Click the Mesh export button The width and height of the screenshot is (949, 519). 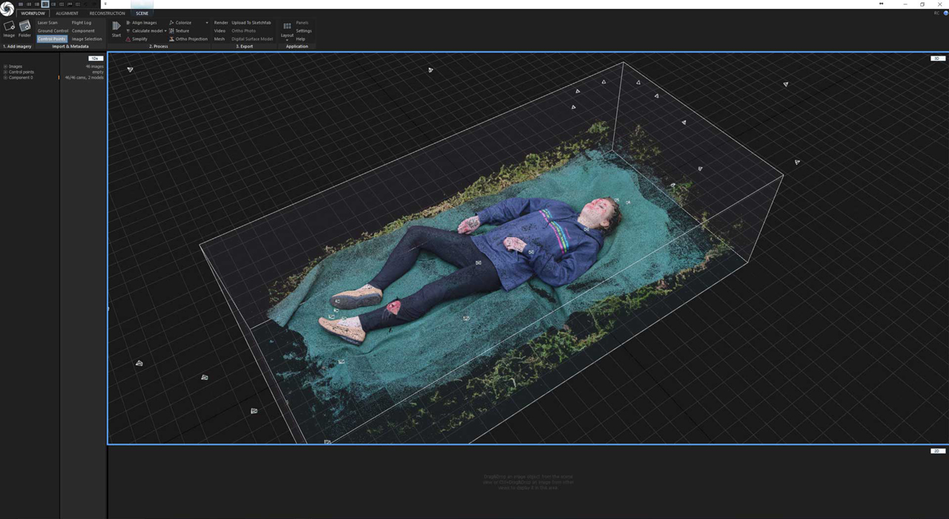219,39
